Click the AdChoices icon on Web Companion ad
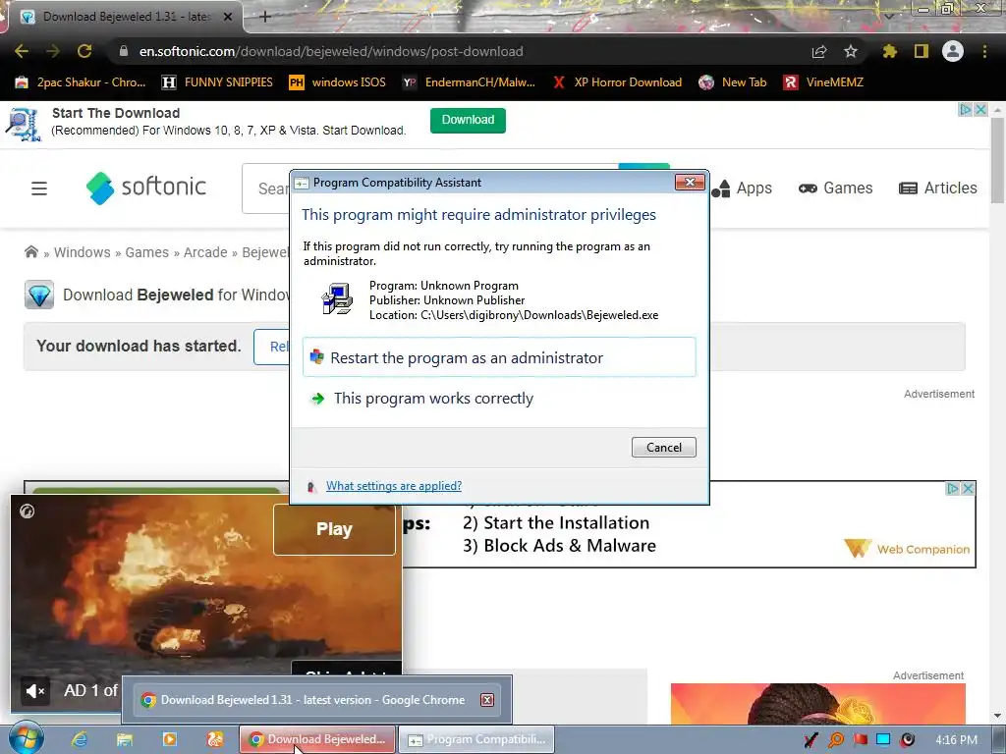 click(x=953, y=489)
